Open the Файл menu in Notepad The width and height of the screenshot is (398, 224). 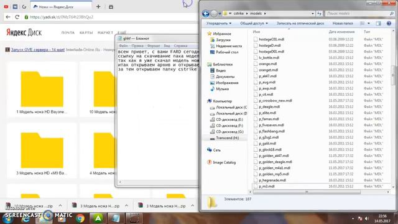(123, 45)
